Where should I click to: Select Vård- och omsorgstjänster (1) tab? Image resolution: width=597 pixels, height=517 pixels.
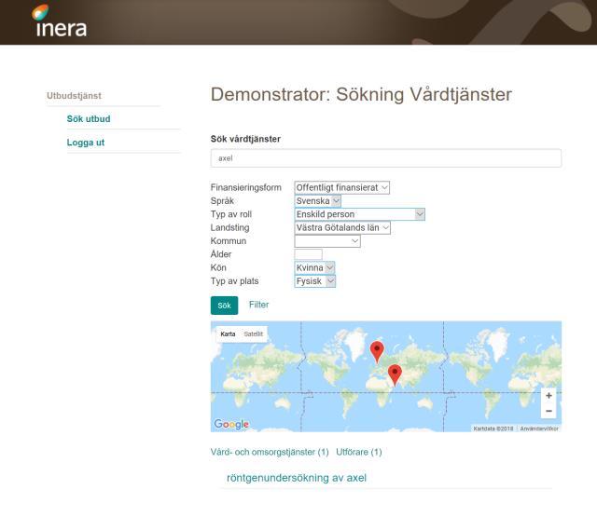270,452
